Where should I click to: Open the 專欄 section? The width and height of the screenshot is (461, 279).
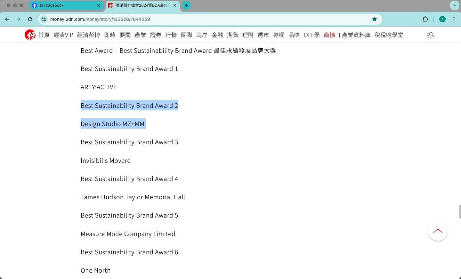[279, 35]
